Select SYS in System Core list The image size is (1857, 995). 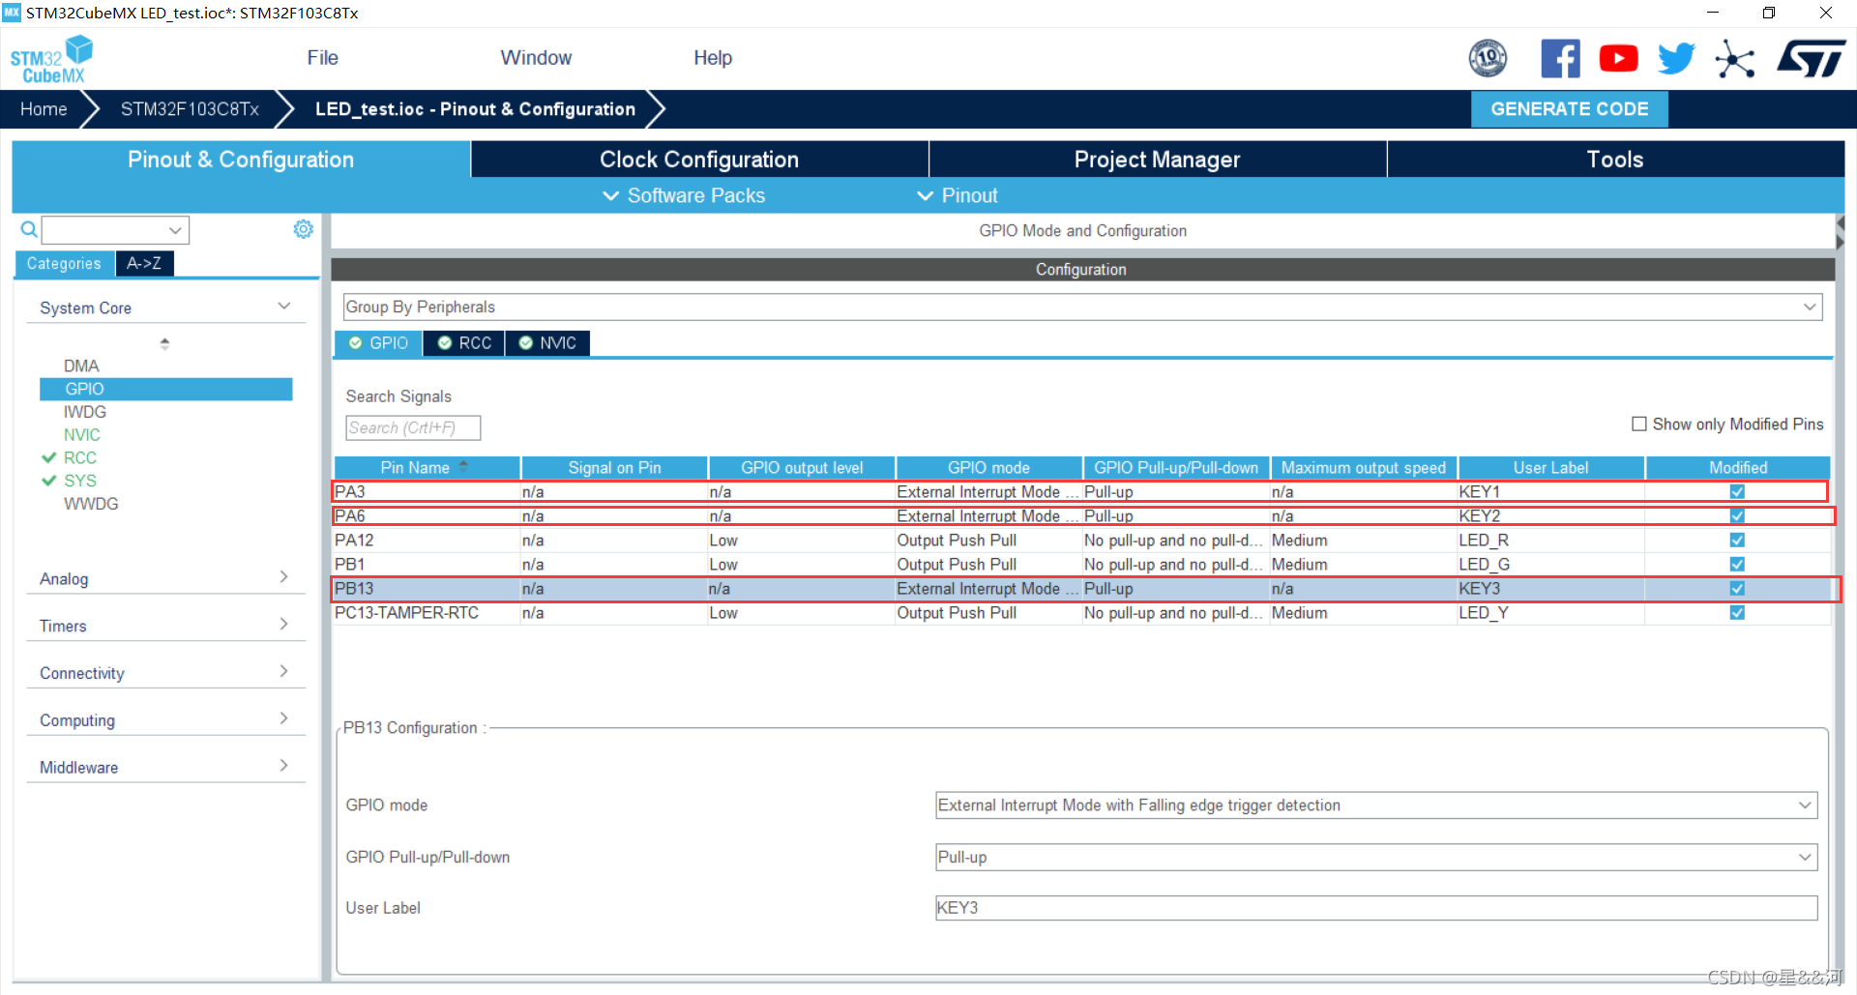80,481
